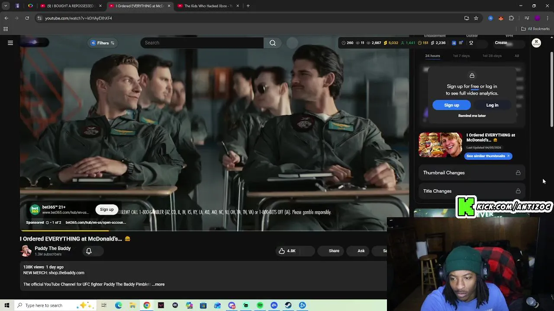Open Microsoft Edge from the taskbar

[119, 305]
